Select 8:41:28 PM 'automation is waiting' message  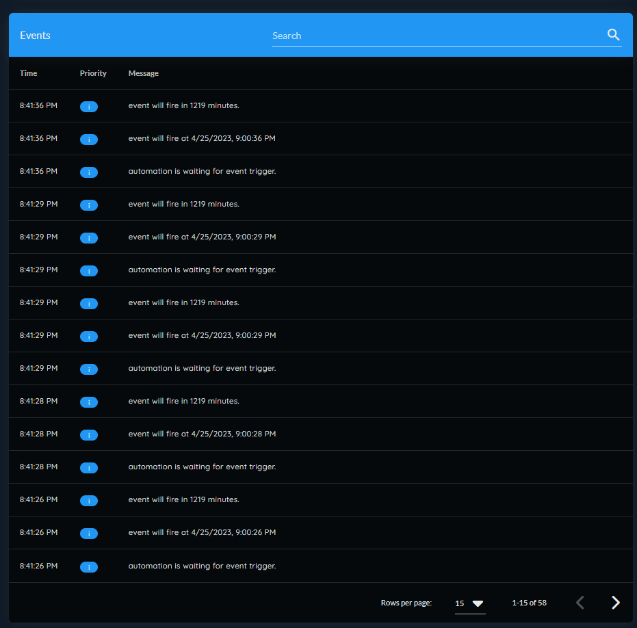coord(202,467)
